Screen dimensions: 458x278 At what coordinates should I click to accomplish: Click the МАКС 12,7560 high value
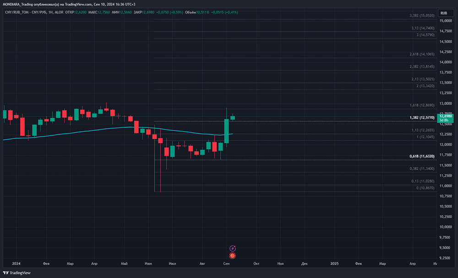click(99, 12)
